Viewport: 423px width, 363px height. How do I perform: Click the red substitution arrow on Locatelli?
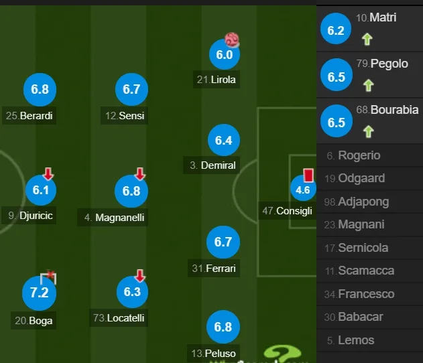[139, 275]
